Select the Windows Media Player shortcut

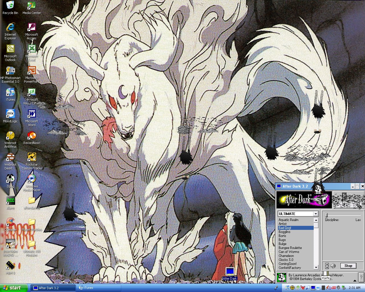(32, 183)
